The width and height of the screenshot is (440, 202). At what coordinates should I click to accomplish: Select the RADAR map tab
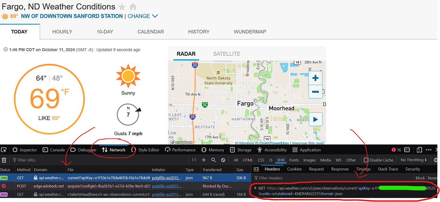(x=186, y=54)
